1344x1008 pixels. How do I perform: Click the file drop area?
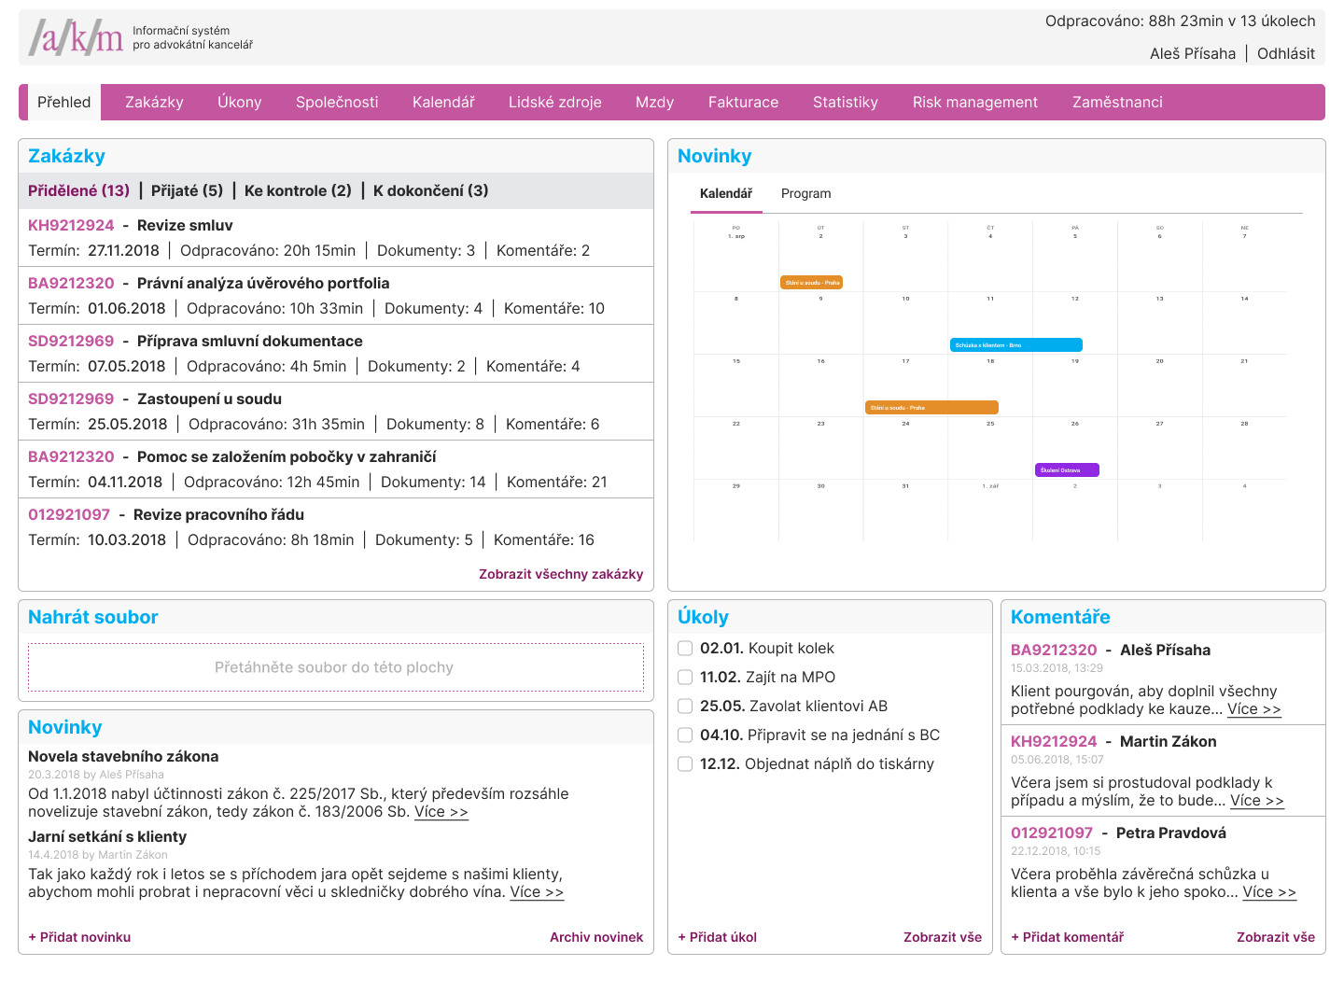coord(336,667)
